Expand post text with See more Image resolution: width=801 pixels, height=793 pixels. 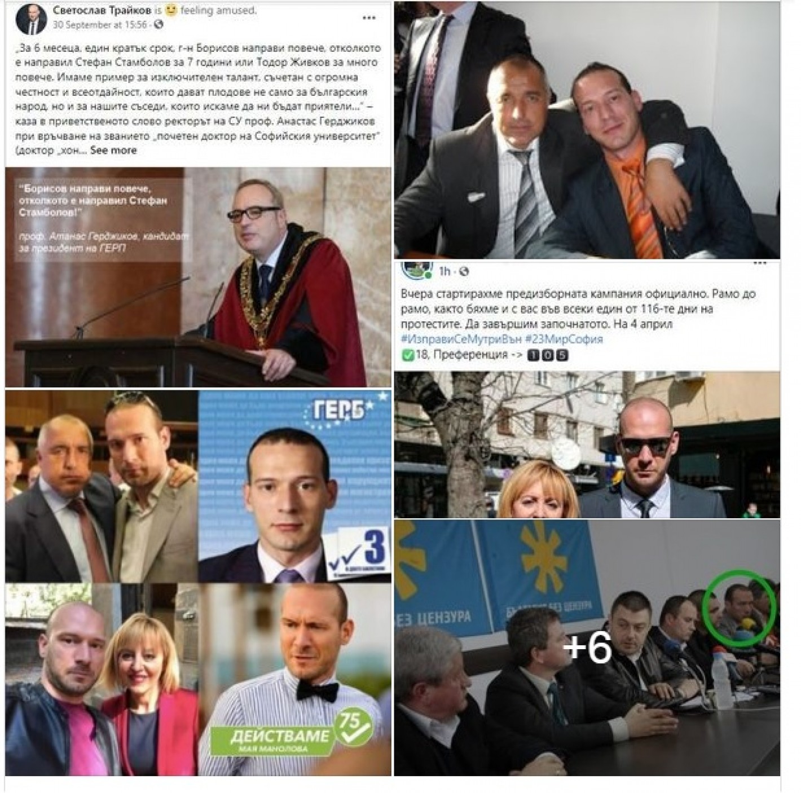tap(113, 150)
